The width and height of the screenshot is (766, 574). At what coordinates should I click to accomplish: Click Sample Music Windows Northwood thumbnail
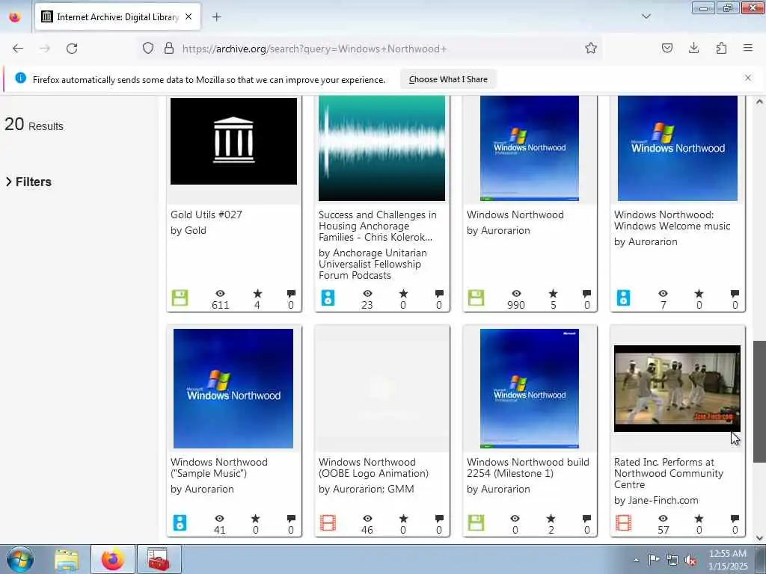pos(233,389)
